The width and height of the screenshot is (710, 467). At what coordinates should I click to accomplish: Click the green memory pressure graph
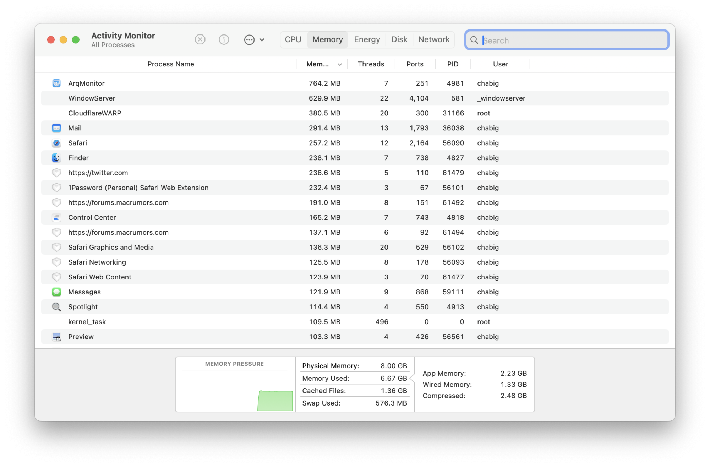[275, 401]
